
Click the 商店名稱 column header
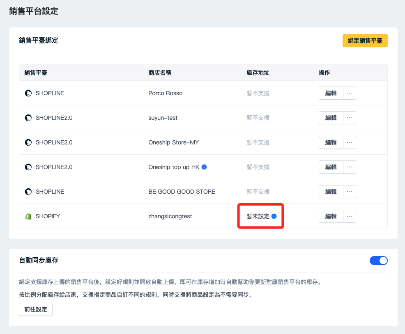(160, 73)
